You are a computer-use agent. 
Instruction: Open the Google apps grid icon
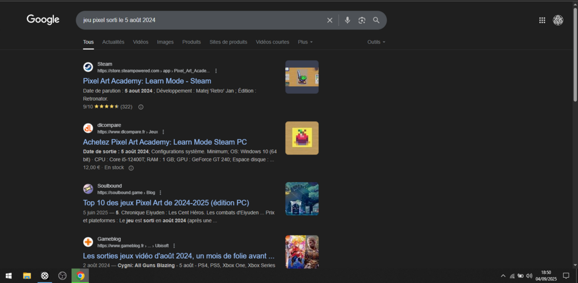(542, 20)
